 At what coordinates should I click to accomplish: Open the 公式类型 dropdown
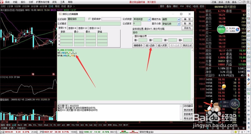click(149, 19)
